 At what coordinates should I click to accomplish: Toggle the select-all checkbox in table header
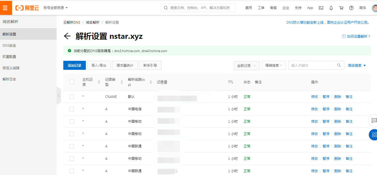click(x=72, y=82)
